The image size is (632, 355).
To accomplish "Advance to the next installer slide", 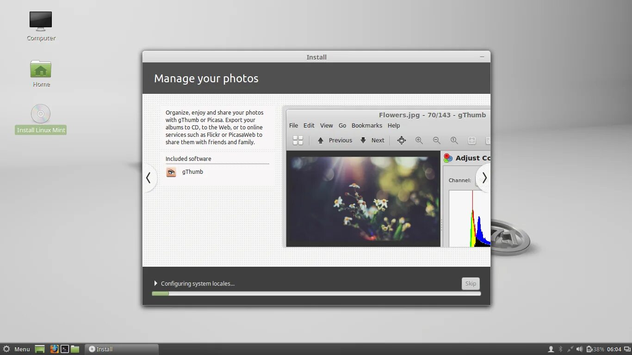I will pyautogui.click(x=484, y=178).
